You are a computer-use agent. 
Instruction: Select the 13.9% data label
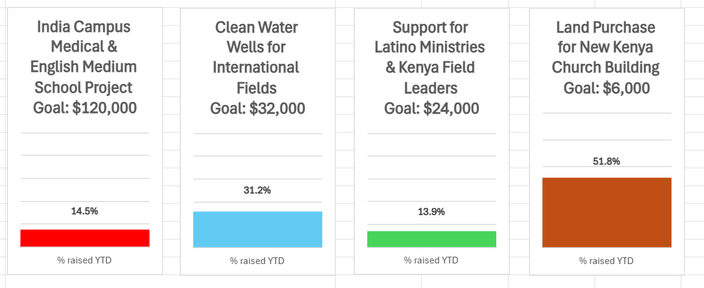point(431,212)
